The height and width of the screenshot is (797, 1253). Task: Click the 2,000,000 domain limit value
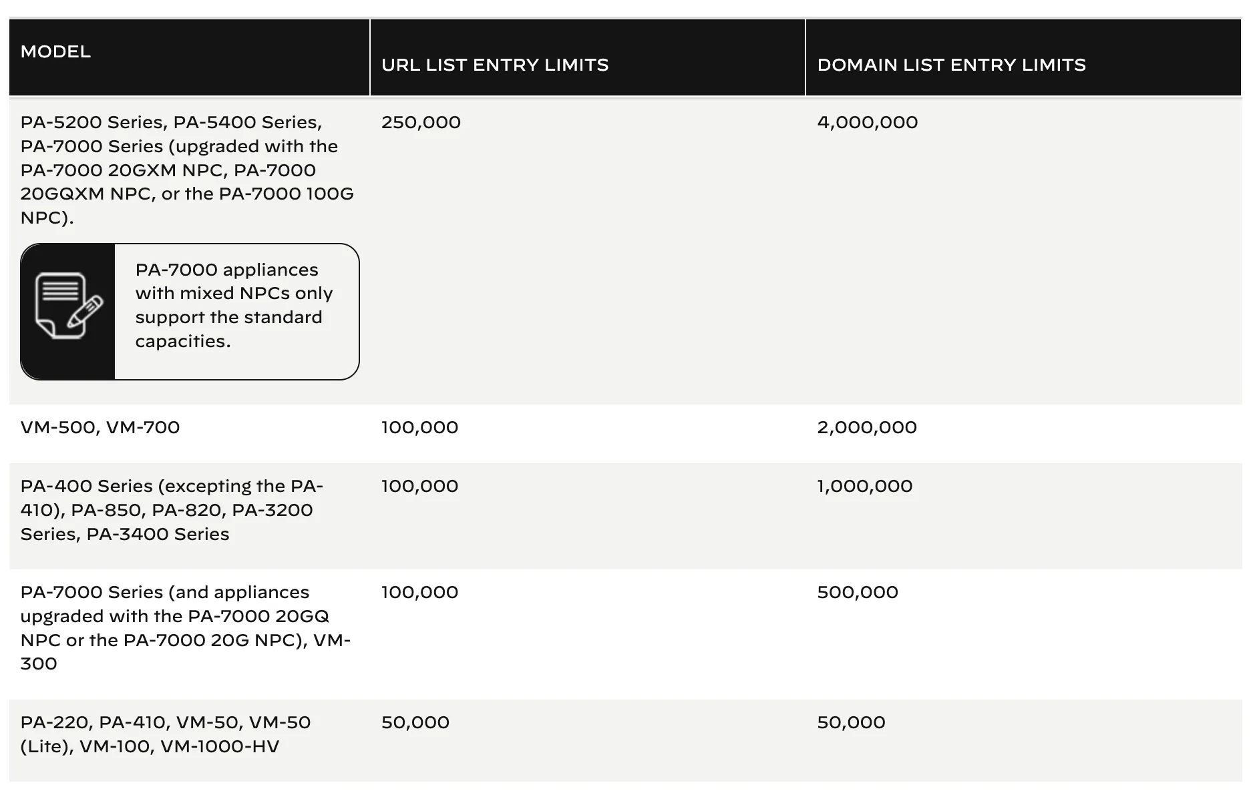coord(867,427)
